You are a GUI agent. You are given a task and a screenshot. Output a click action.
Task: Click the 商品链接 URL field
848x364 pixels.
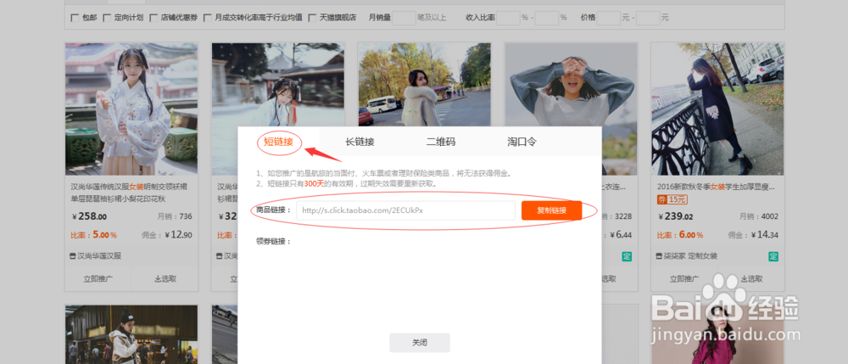(405, 210)
